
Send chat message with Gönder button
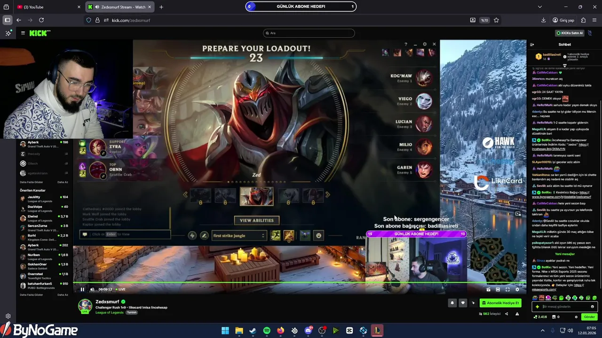(x=589, y=317)
